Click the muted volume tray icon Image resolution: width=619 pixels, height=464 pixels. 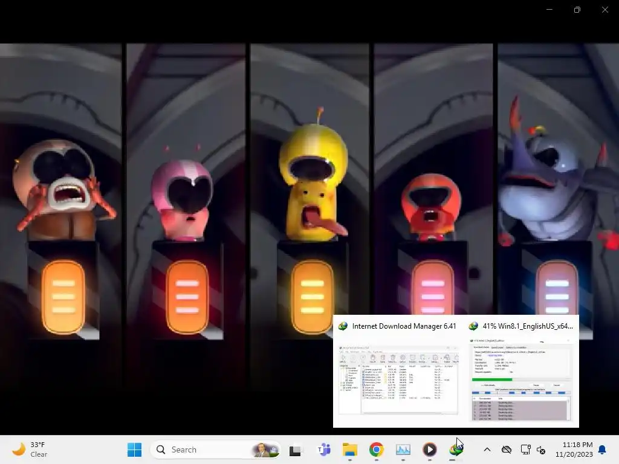541,449
